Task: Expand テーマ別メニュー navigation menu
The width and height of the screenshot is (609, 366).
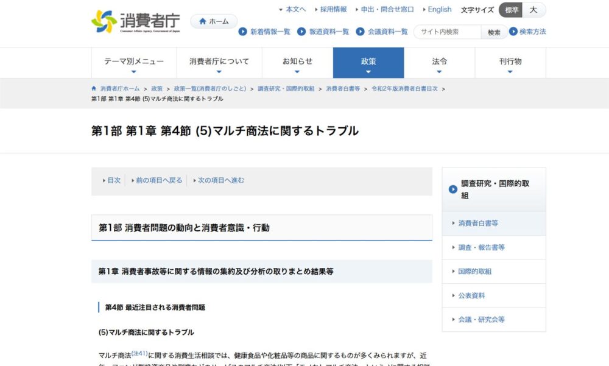Action: point(134,63)
